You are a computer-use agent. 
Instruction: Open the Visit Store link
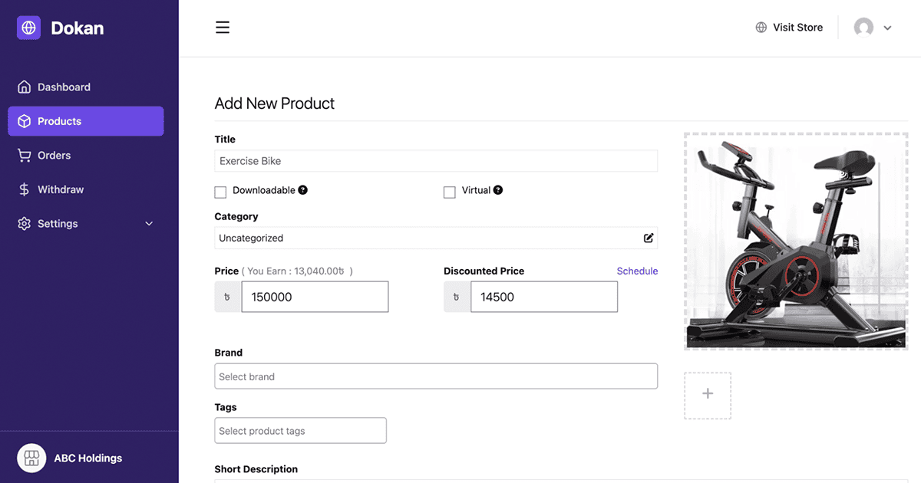point(798,27)
